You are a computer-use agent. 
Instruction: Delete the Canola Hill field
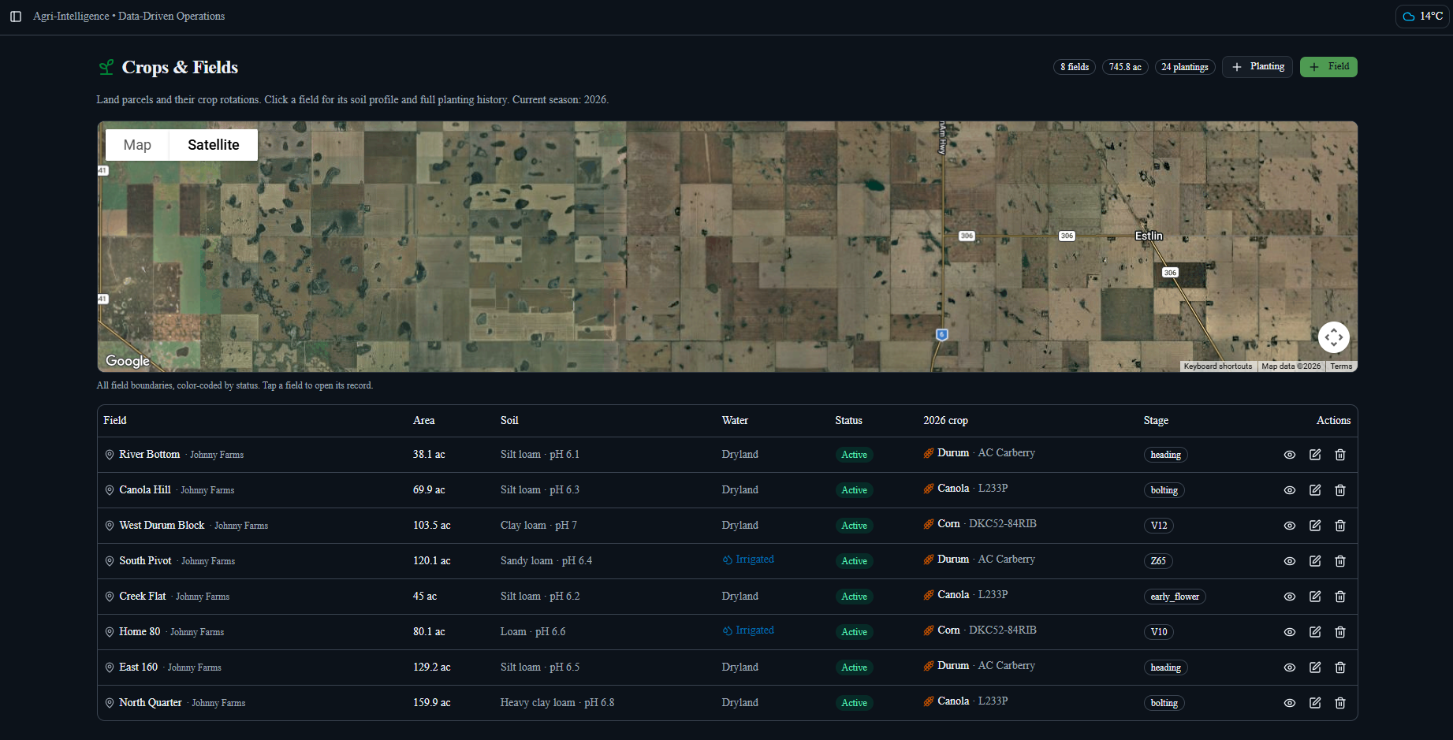(x=1340, y=490)
